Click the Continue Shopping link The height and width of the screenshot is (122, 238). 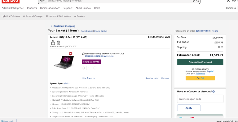64,26
